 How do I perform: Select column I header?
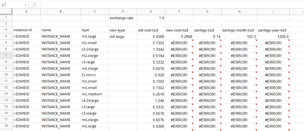click(x=273, y=11)
